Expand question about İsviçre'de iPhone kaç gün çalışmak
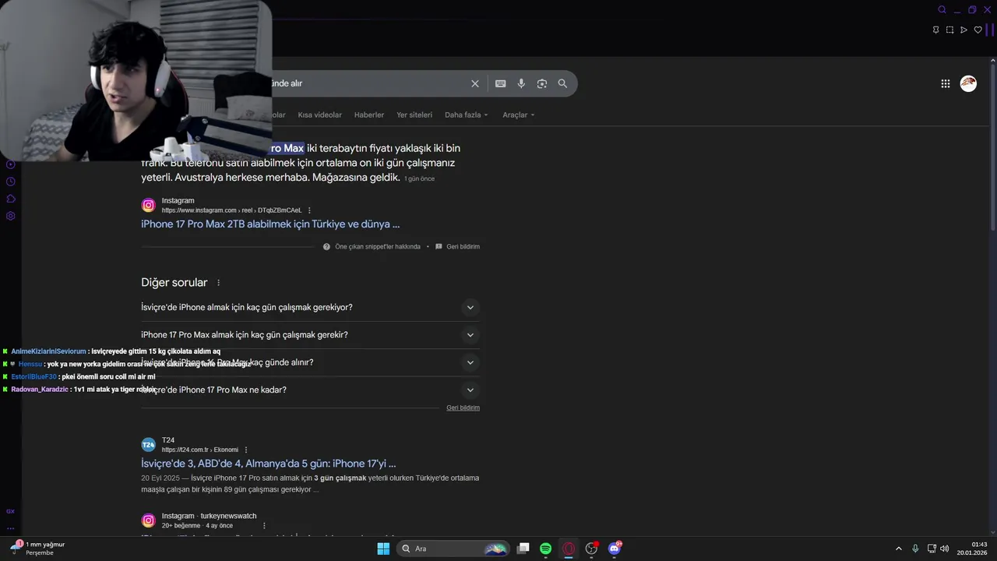997x561 pixels. click(470, 307)
